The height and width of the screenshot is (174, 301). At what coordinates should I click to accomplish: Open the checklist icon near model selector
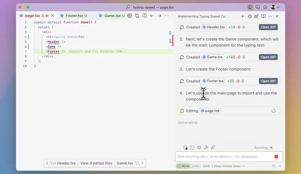tap(274, 166)
